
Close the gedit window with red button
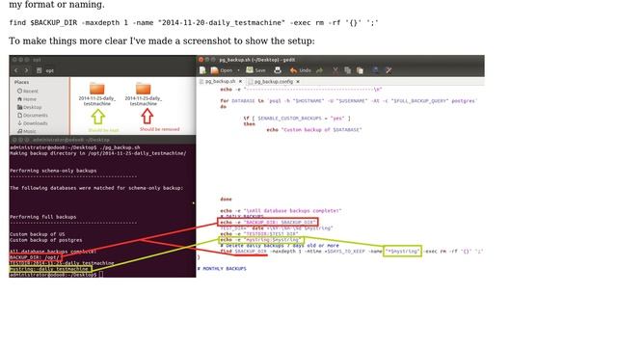coord(201,60)
